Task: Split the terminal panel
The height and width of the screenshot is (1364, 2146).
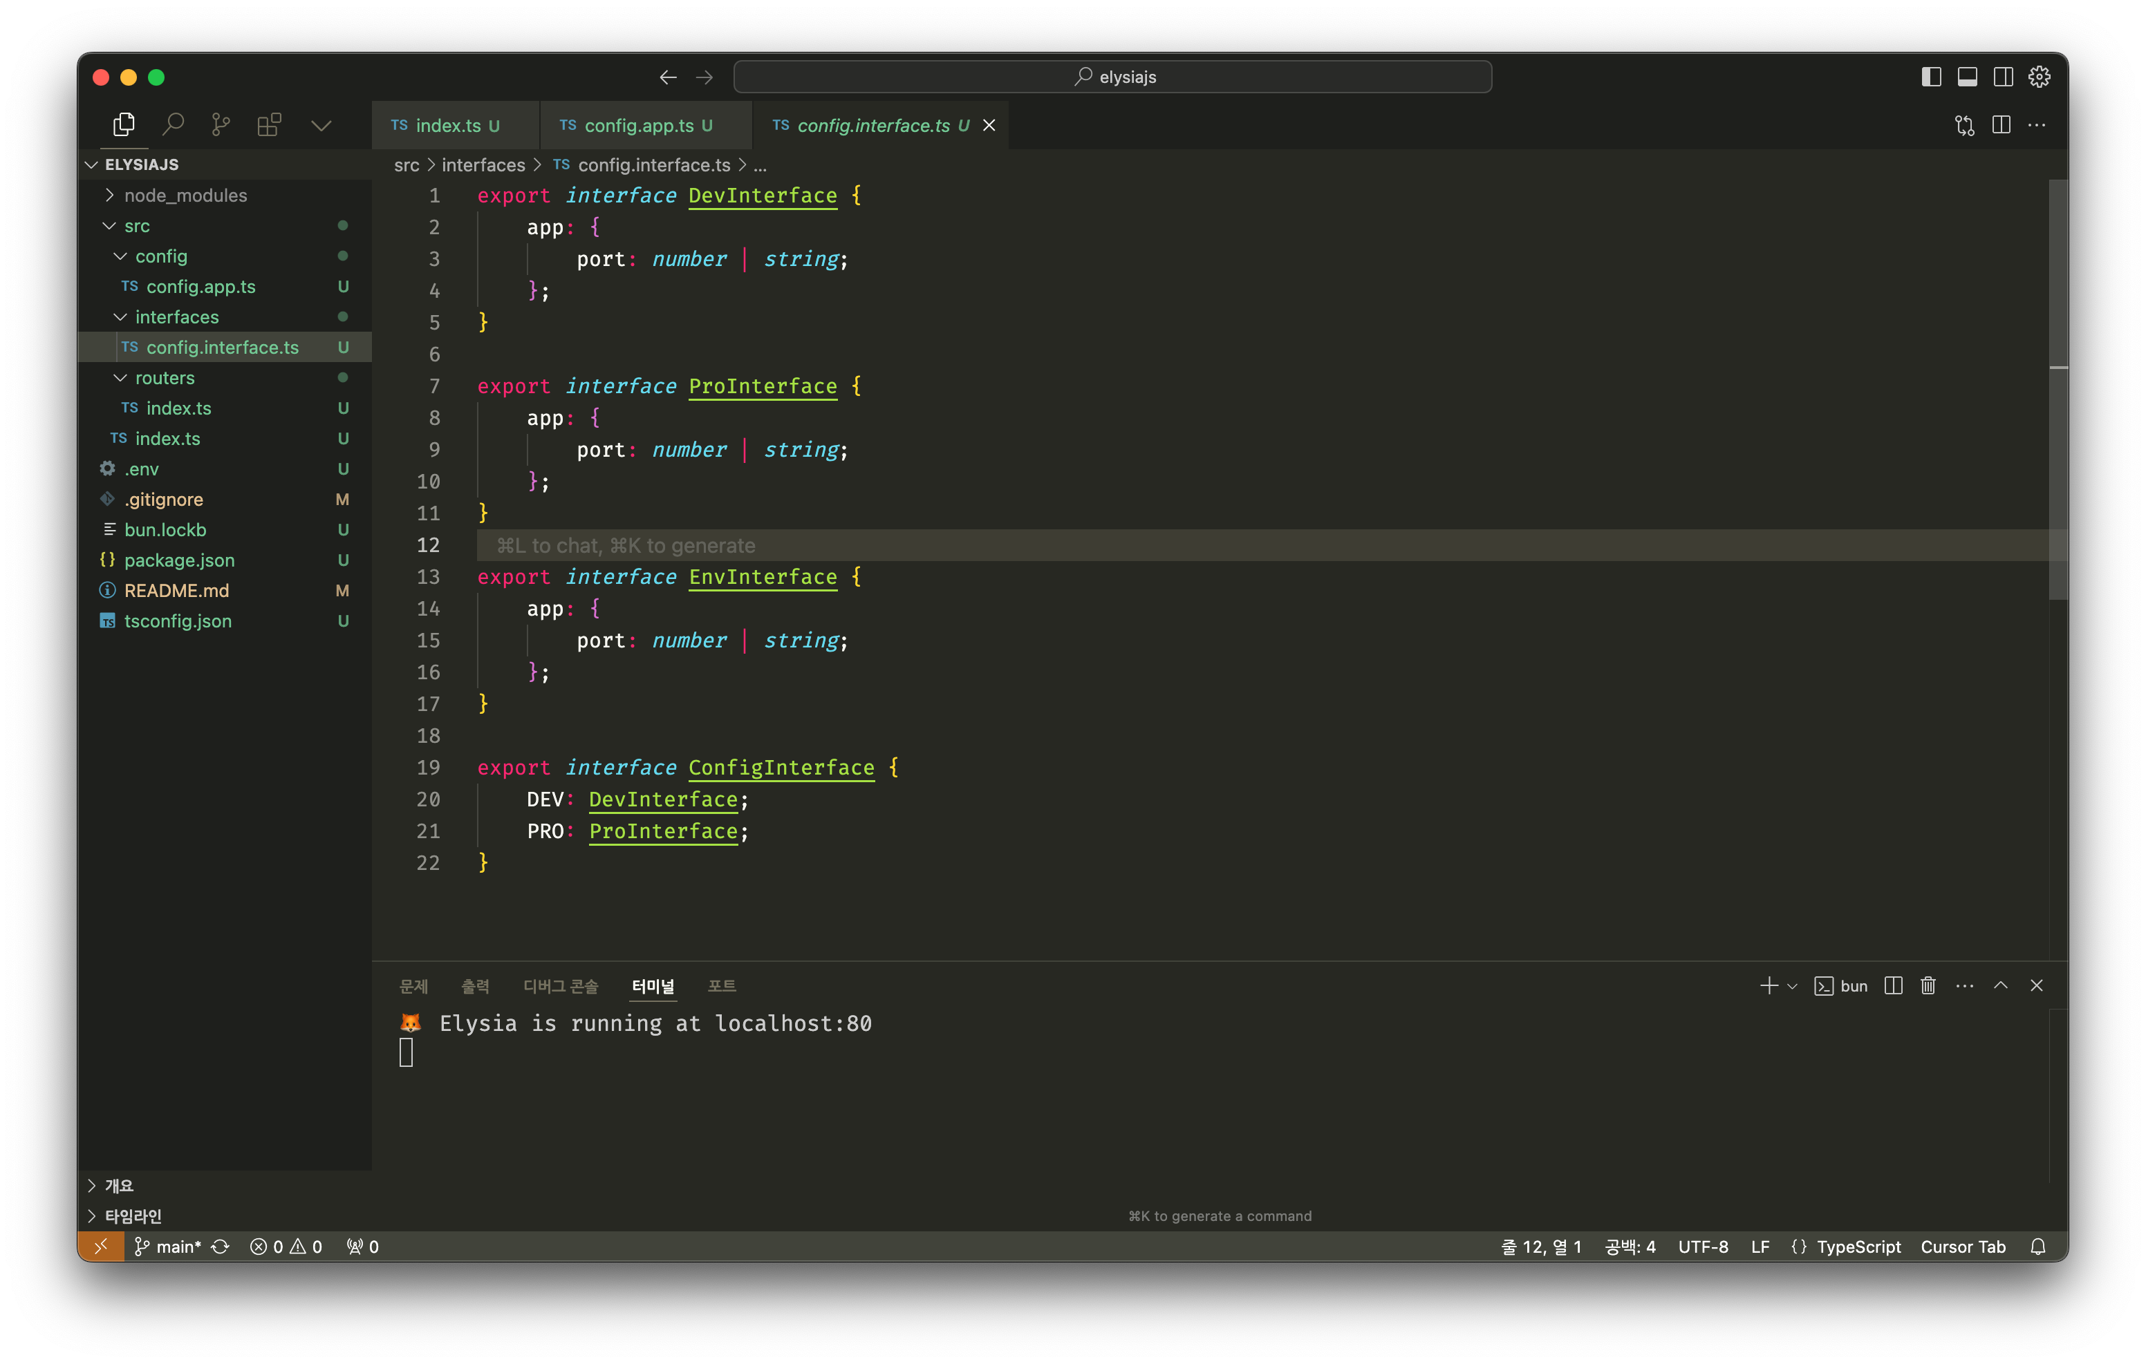Action: (x=1893, y=985)
